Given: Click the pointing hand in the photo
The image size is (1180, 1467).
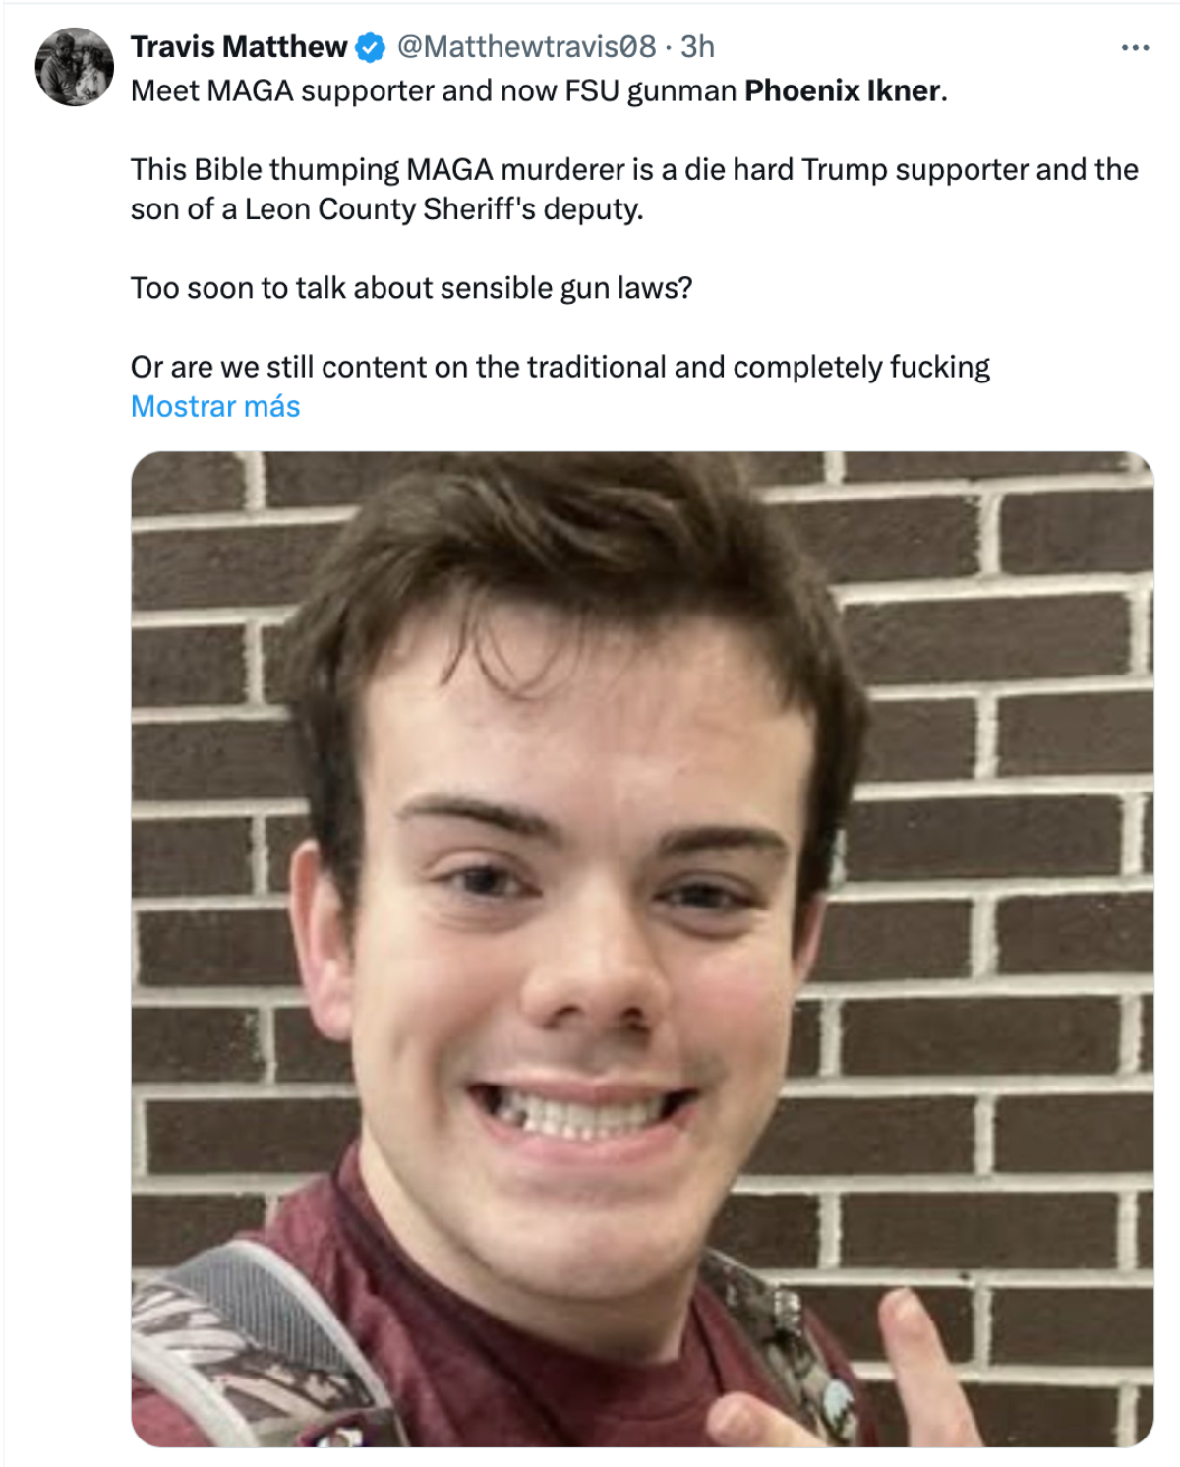Looking at the screenshot, I should click(x=846, y=1377).
